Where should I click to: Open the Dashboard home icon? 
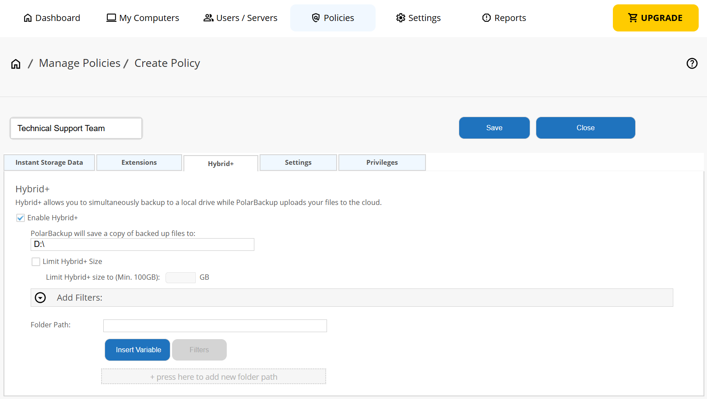[28, 18]
